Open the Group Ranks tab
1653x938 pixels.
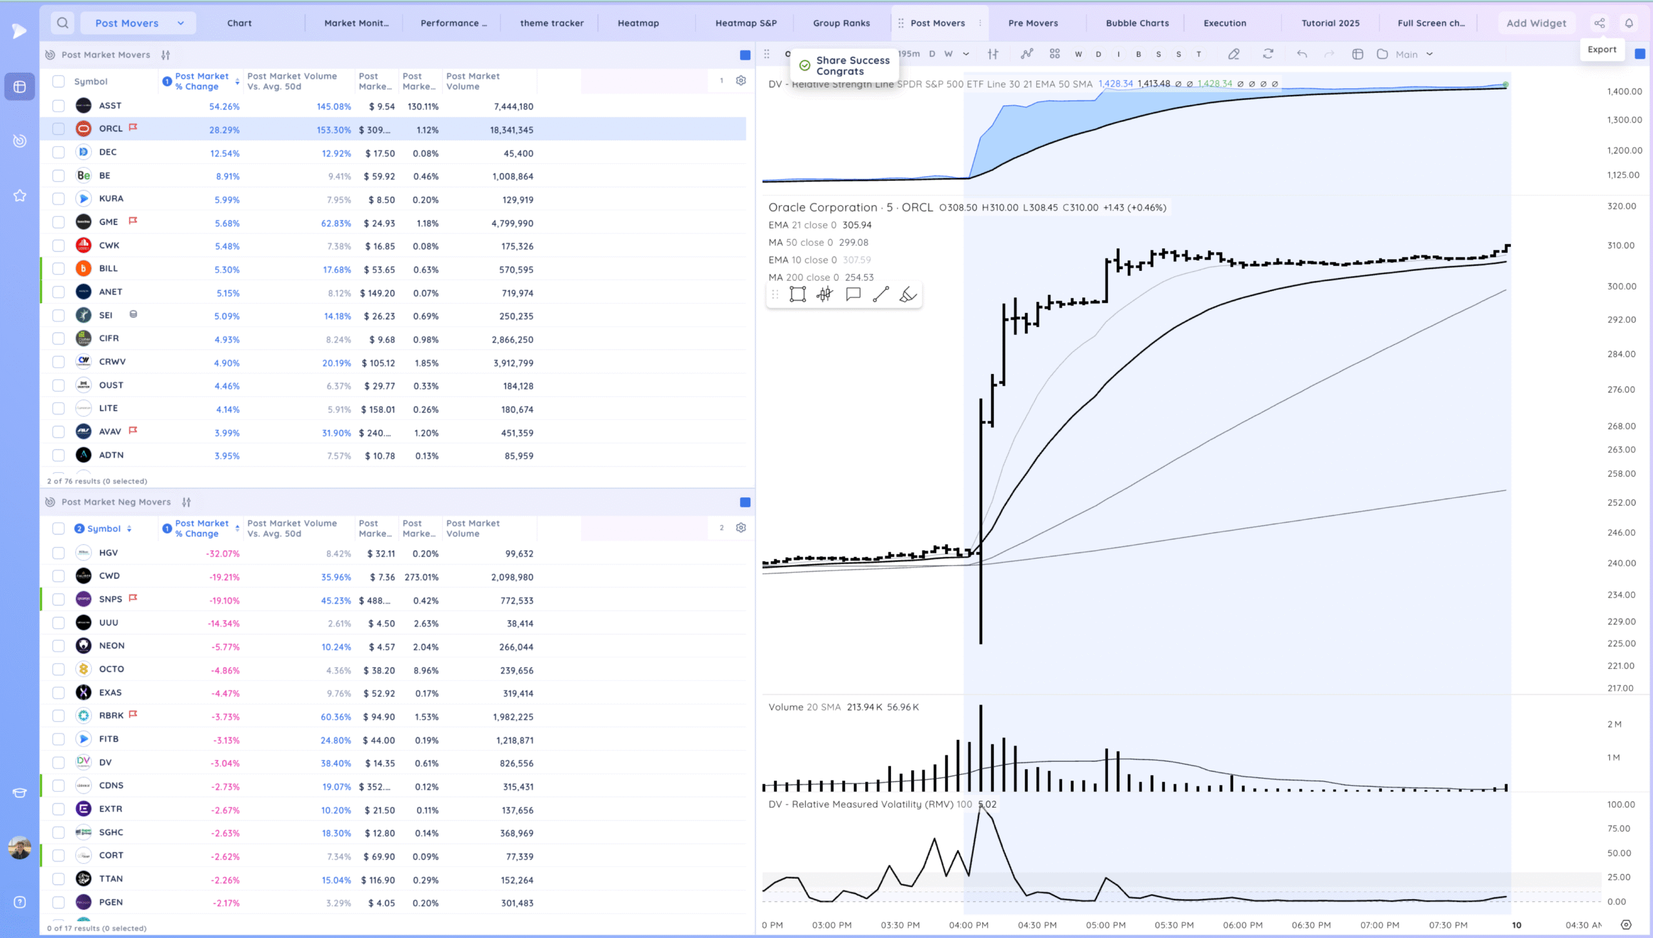[x=841, y=23]
